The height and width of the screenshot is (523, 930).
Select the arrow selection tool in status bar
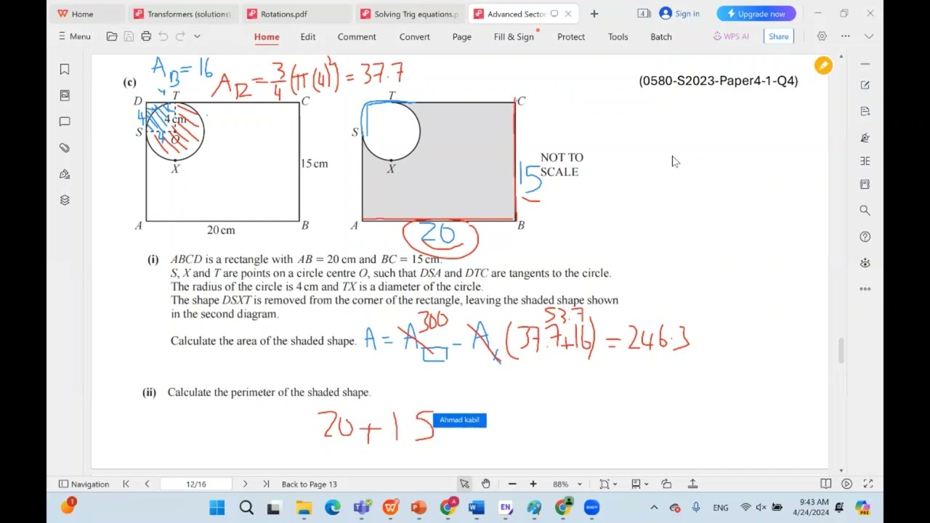point(464,484)
